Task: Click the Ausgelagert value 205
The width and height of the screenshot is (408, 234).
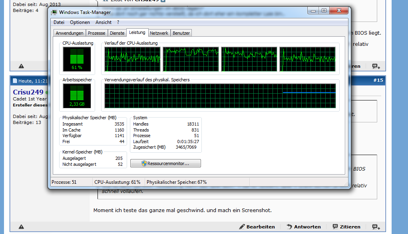Action: (119, 158)
